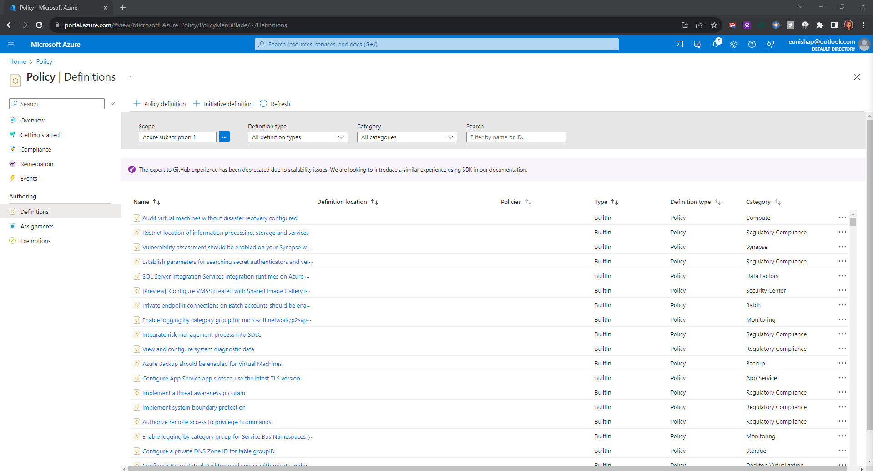Open the feedback icon in header
This screenshot has width=873, height=471.
pyautogui.click(x=770, y=44)
